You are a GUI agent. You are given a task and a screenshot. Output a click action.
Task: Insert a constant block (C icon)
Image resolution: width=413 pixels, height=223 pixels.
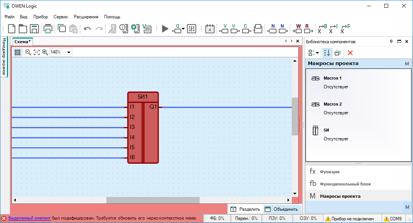coord(246,29)
